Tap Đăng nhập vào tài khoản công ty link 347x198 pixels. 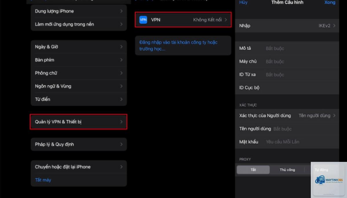point(178,45)
